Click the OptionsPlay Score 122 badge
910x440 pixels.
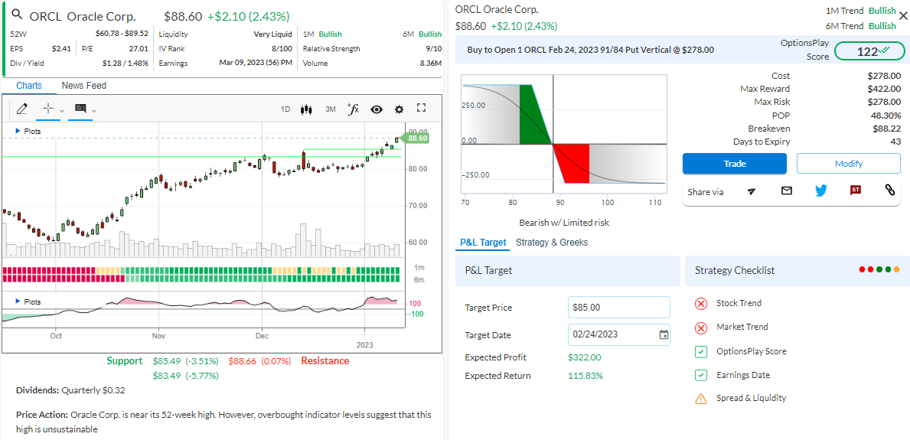[869, 51]
